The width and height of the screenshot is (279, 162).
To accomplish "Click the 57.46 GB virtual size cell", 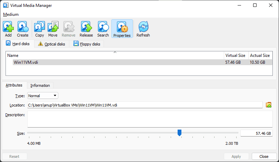I will click(x=233, y=62).
